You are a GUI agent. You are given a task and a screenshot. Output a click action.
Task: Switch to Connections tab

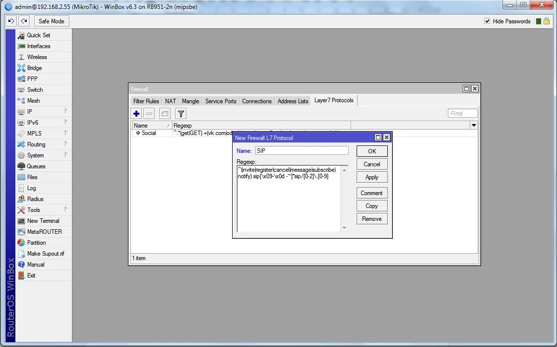(257, 101)
